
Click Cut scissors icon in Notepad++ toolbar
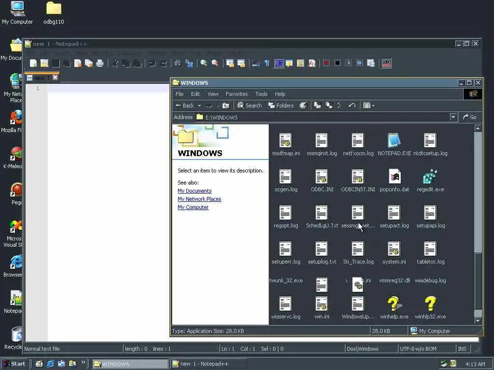[x=115, y=63]
